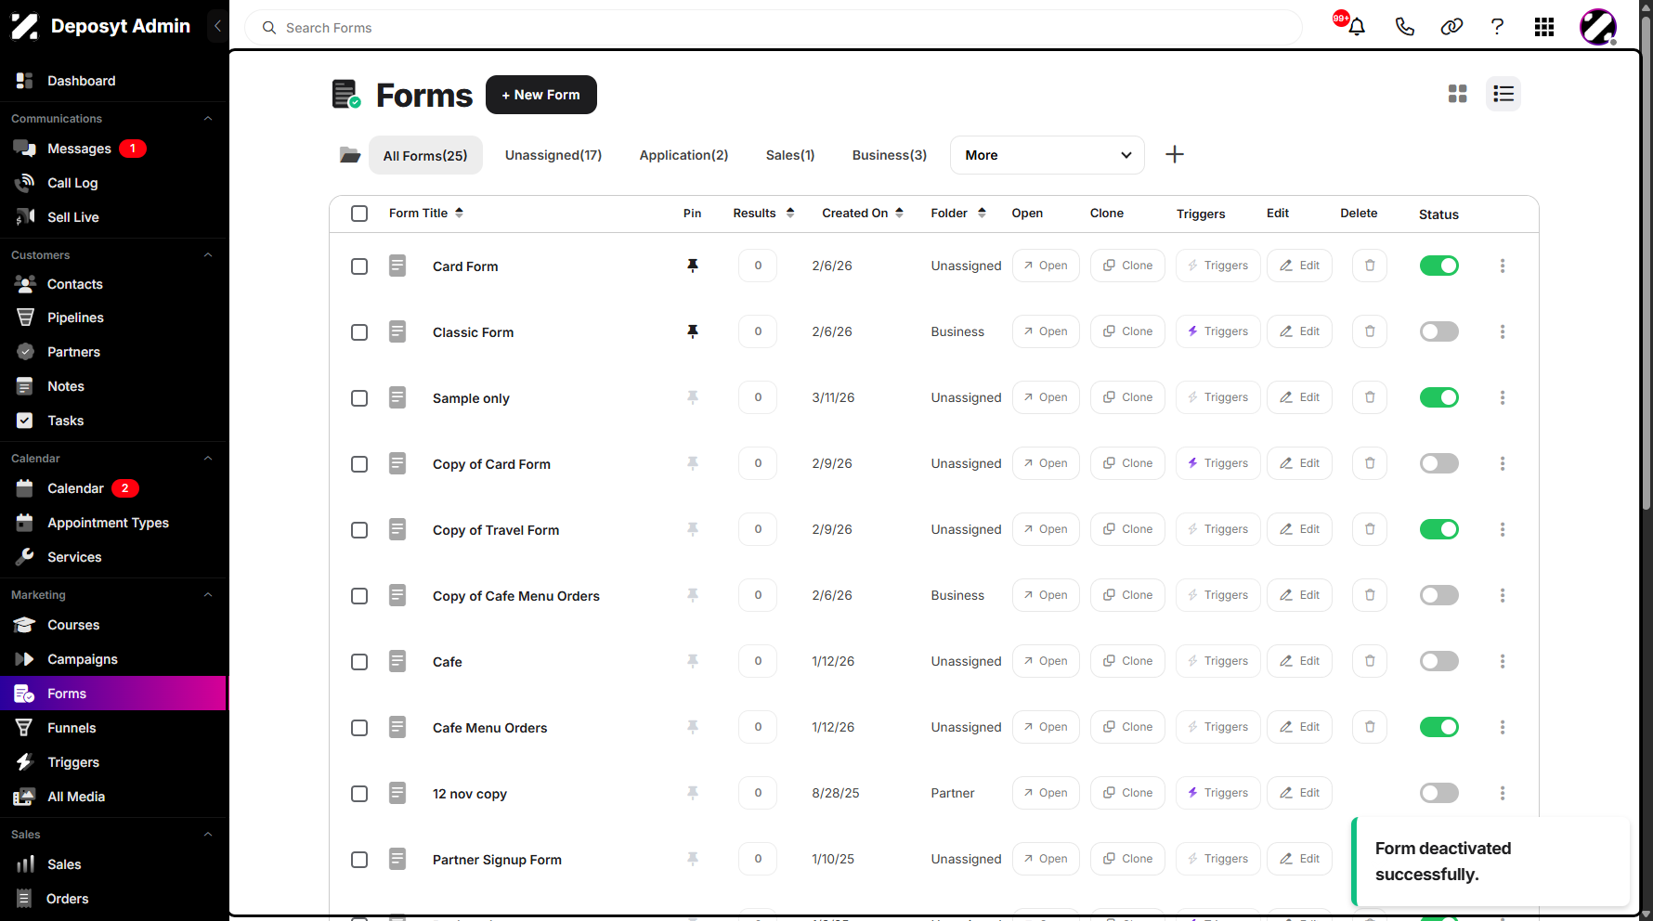Clone the Copy of Travel Form
Viewport: 1653px width, 921px height.
click(1127, 529)
